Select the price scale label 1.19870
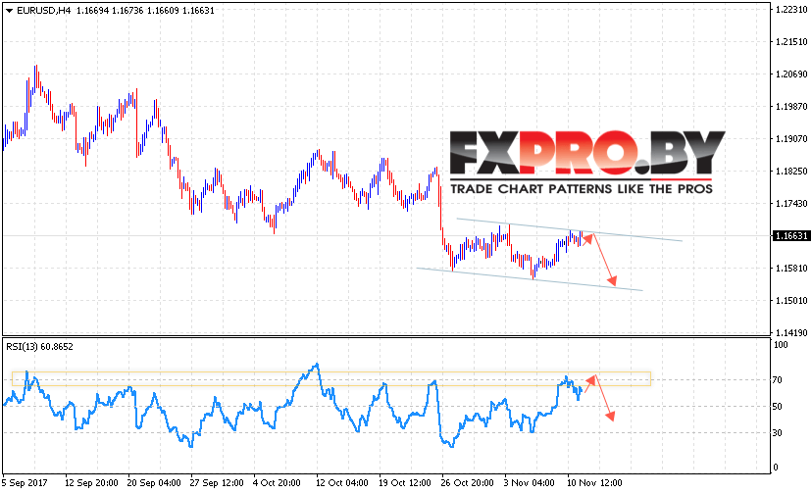812x494 pixels. click(791, 107)
